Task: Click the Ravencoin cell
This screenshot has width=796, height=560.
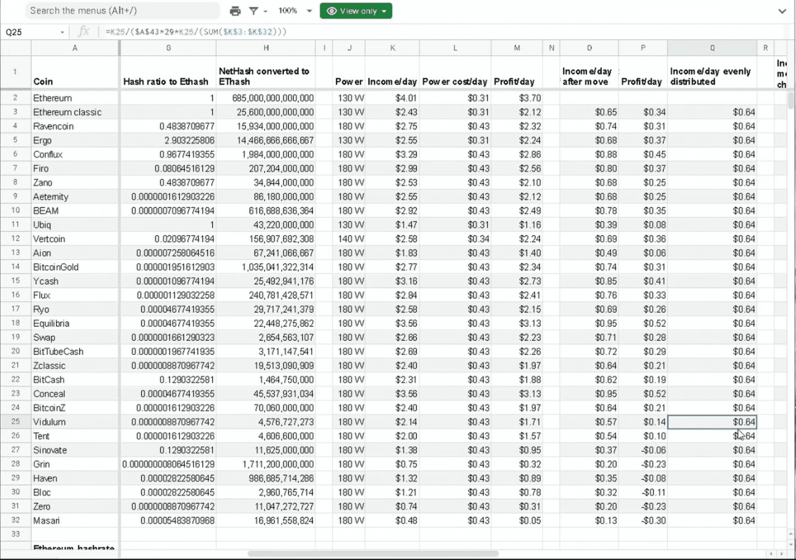Action: pos(74,126)
